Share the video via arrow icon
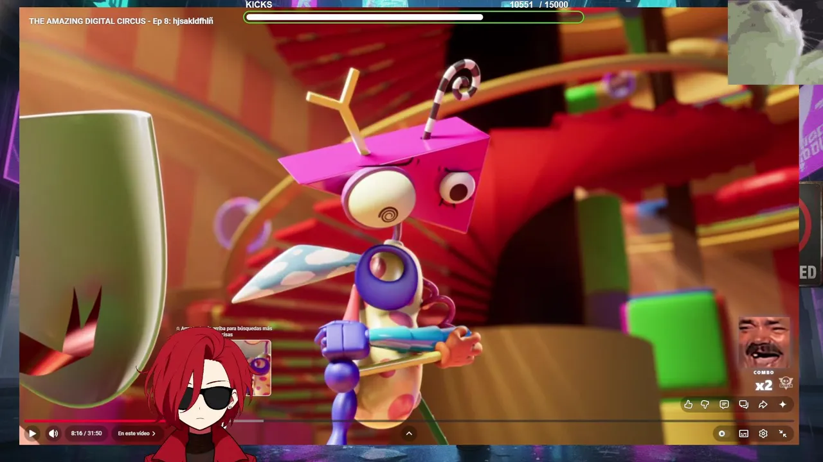 pyautogui.click(x=763, y=404)
